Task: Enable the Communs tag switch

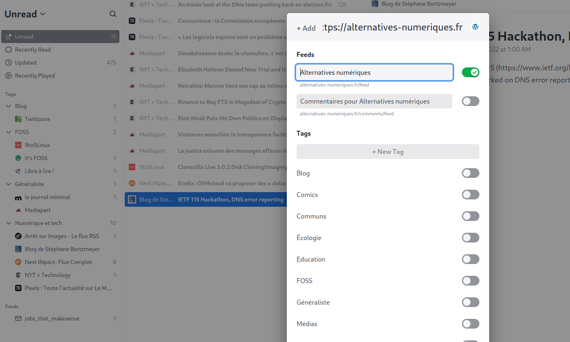Action: 470,216
